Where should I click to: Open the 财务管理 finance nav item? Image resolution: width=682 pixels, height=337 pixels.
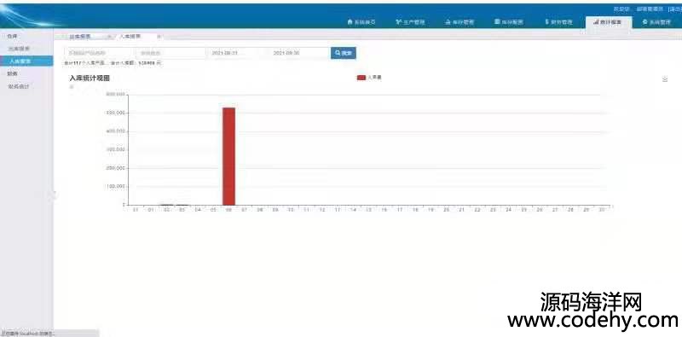[x=558, y=22]
